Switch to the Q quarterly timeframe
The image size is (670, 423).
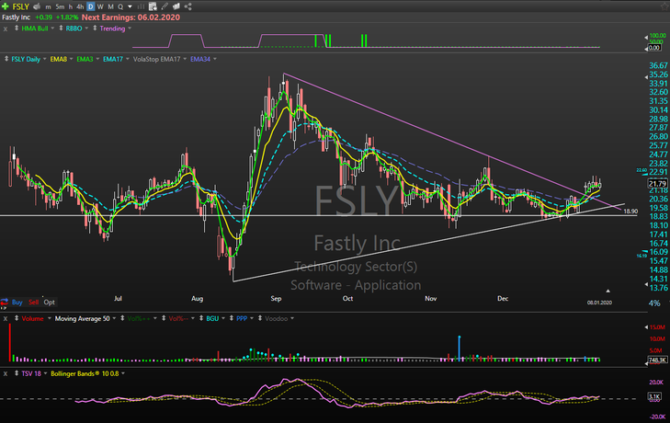pyautogui.click(x=120, y=6)
